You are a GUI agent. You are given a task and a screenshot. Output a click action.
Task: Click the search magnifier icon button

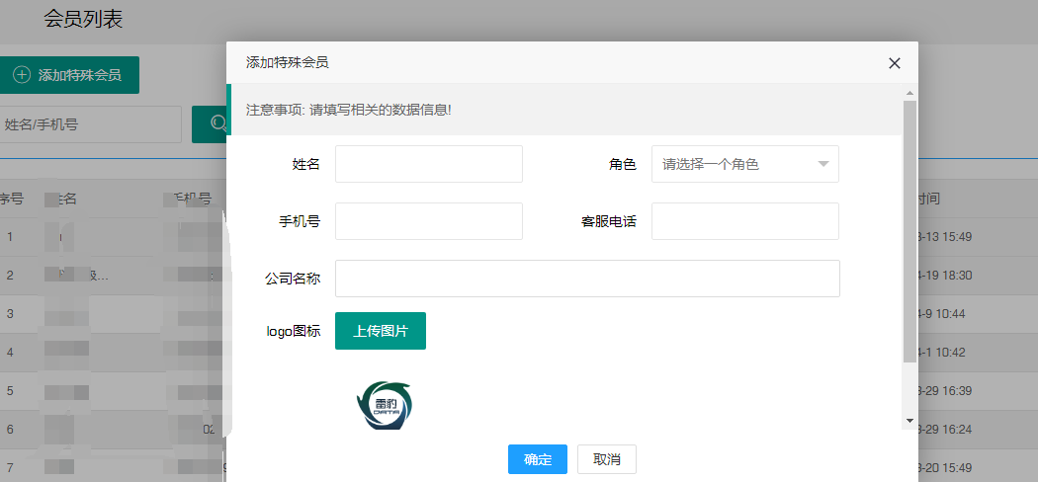click(211, 124)
